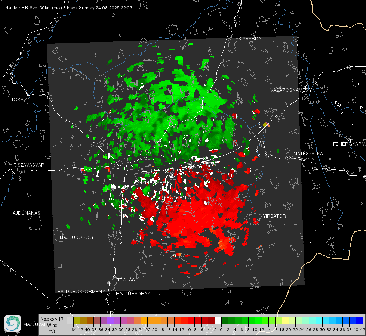Click the cyan legend swatch above 30
The width and height of the screenshot is (366, 336).
[319, 320]
